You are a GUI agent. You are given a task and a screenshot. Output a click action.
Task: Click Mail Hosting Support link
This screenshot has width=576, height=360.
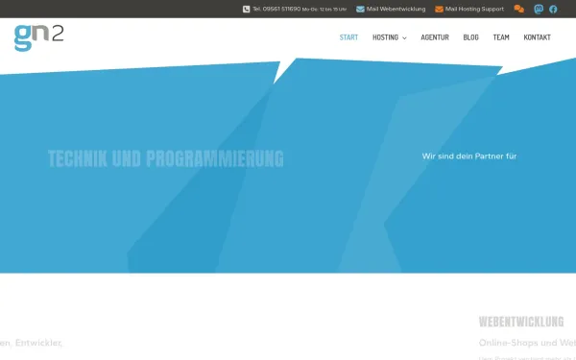click(x=474, y=9)
